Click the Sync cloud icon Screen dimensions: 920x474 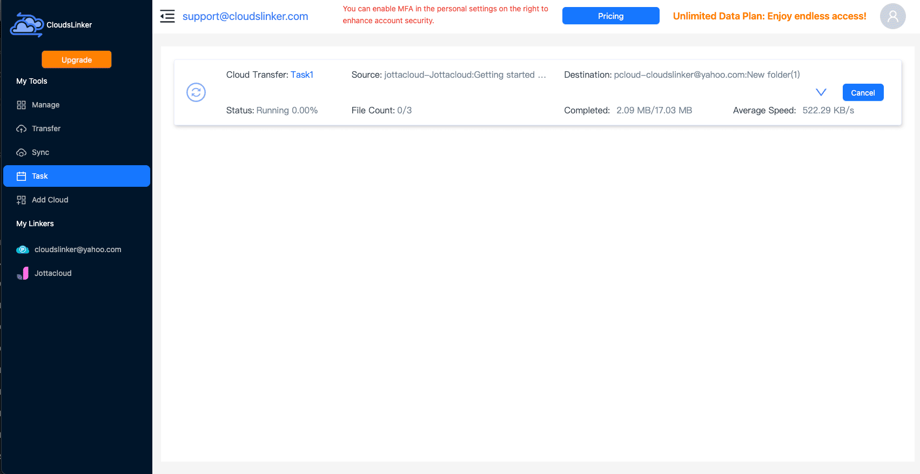pyautogui.click(x=21, y=152)
